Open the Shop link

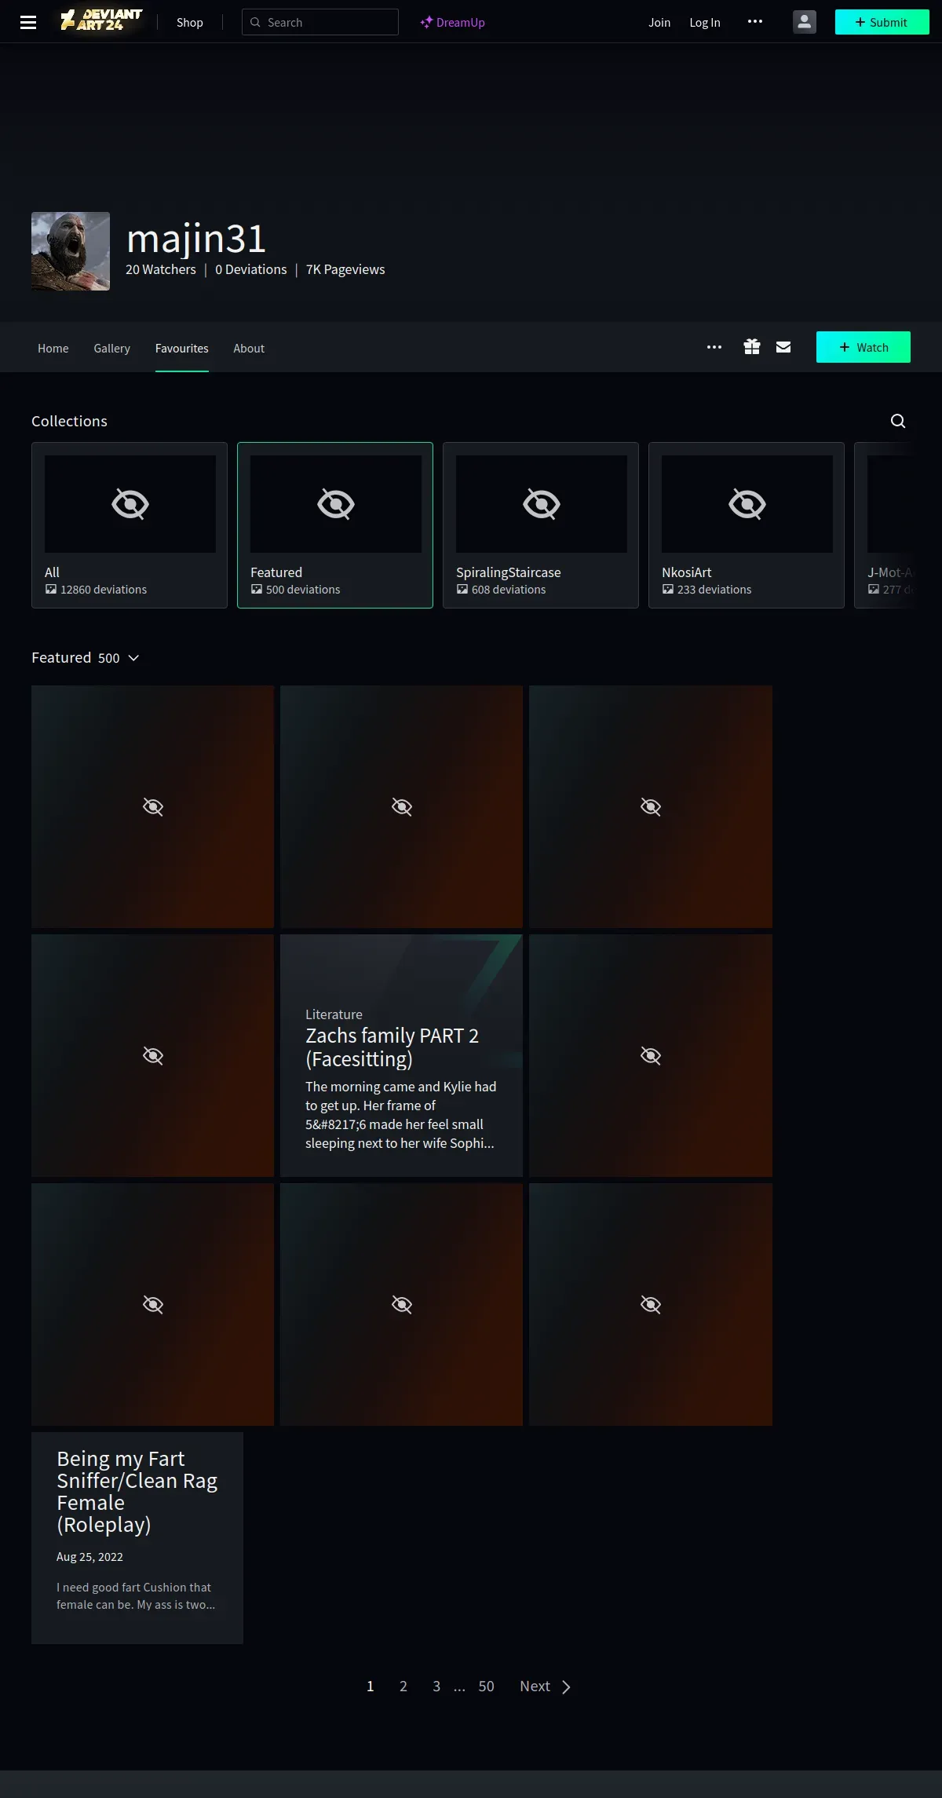point(189,22)
